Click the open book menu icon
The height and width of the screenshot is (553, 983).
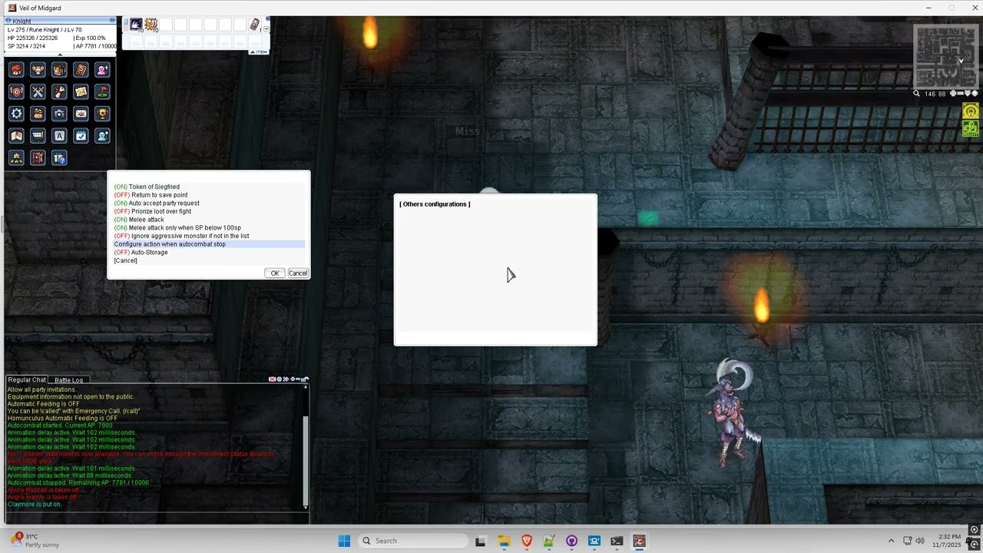coord(16,136)
